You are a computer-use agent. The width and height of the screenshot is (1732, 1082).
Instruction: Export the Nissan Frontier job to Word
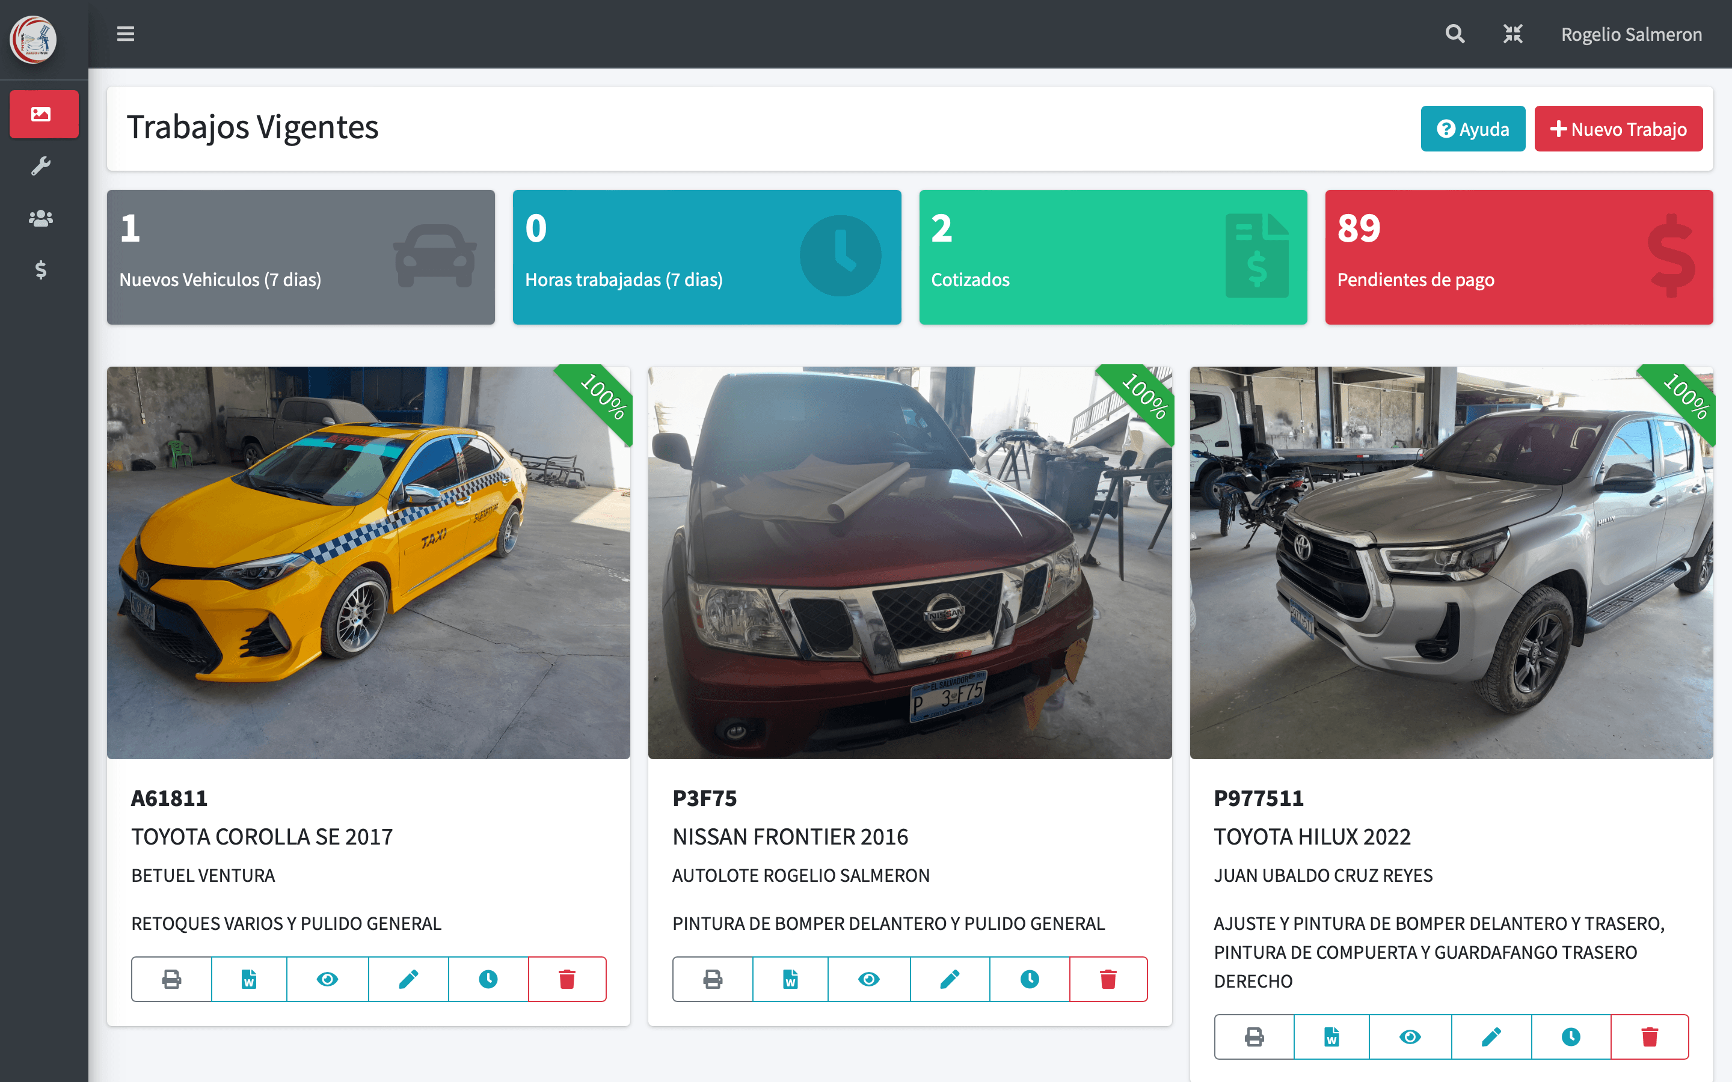click(x=790, y=979)
